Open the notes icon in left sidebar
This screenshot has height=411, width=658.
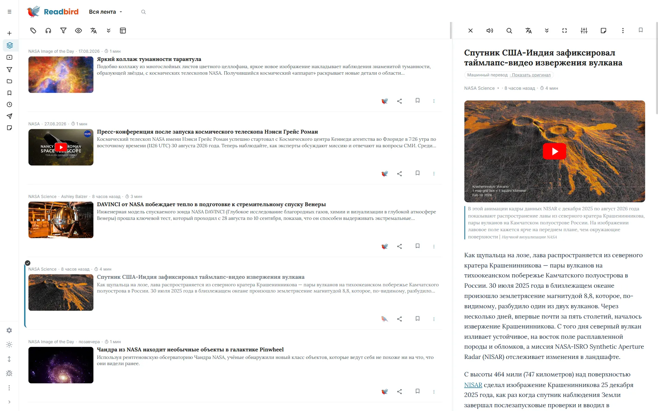click(9, 128)
